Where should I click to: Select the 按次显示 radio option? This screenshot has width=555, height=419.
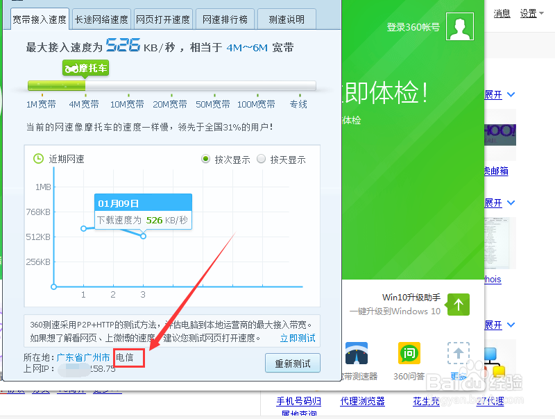(x=206, y=158)
